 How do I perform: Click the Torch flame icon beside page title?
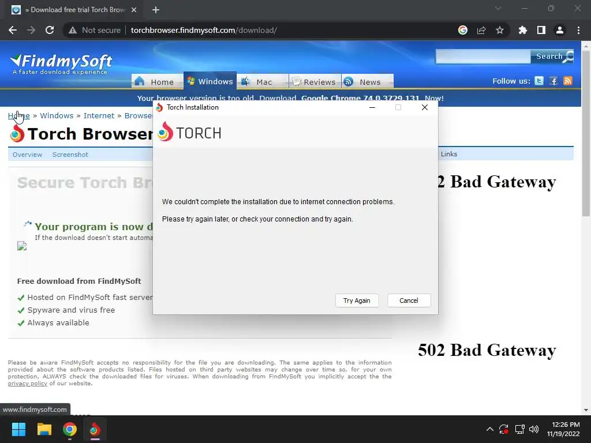(17, 133)
